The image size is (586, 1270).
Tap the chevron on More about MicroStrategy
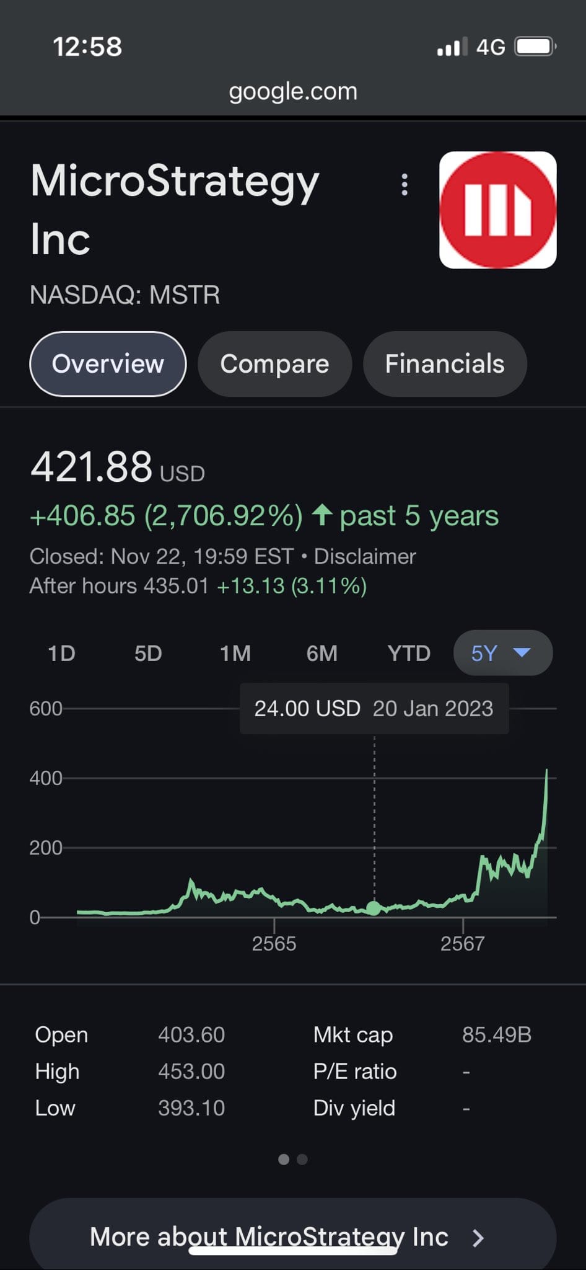pos(478,1238)
